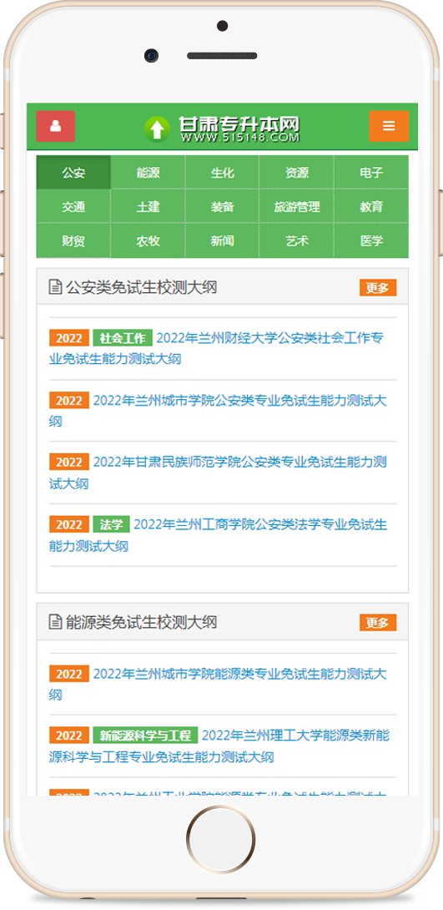Open 兰州城市学院能源类专业 outline link
The height and width of the screenshot is (910, 443).
(x=218, y=684)
